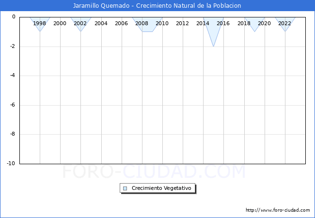The width and height of the screenshot is (315, 218).
Task: Select the 1998 x-axis year label
Action: click(39, 23)
